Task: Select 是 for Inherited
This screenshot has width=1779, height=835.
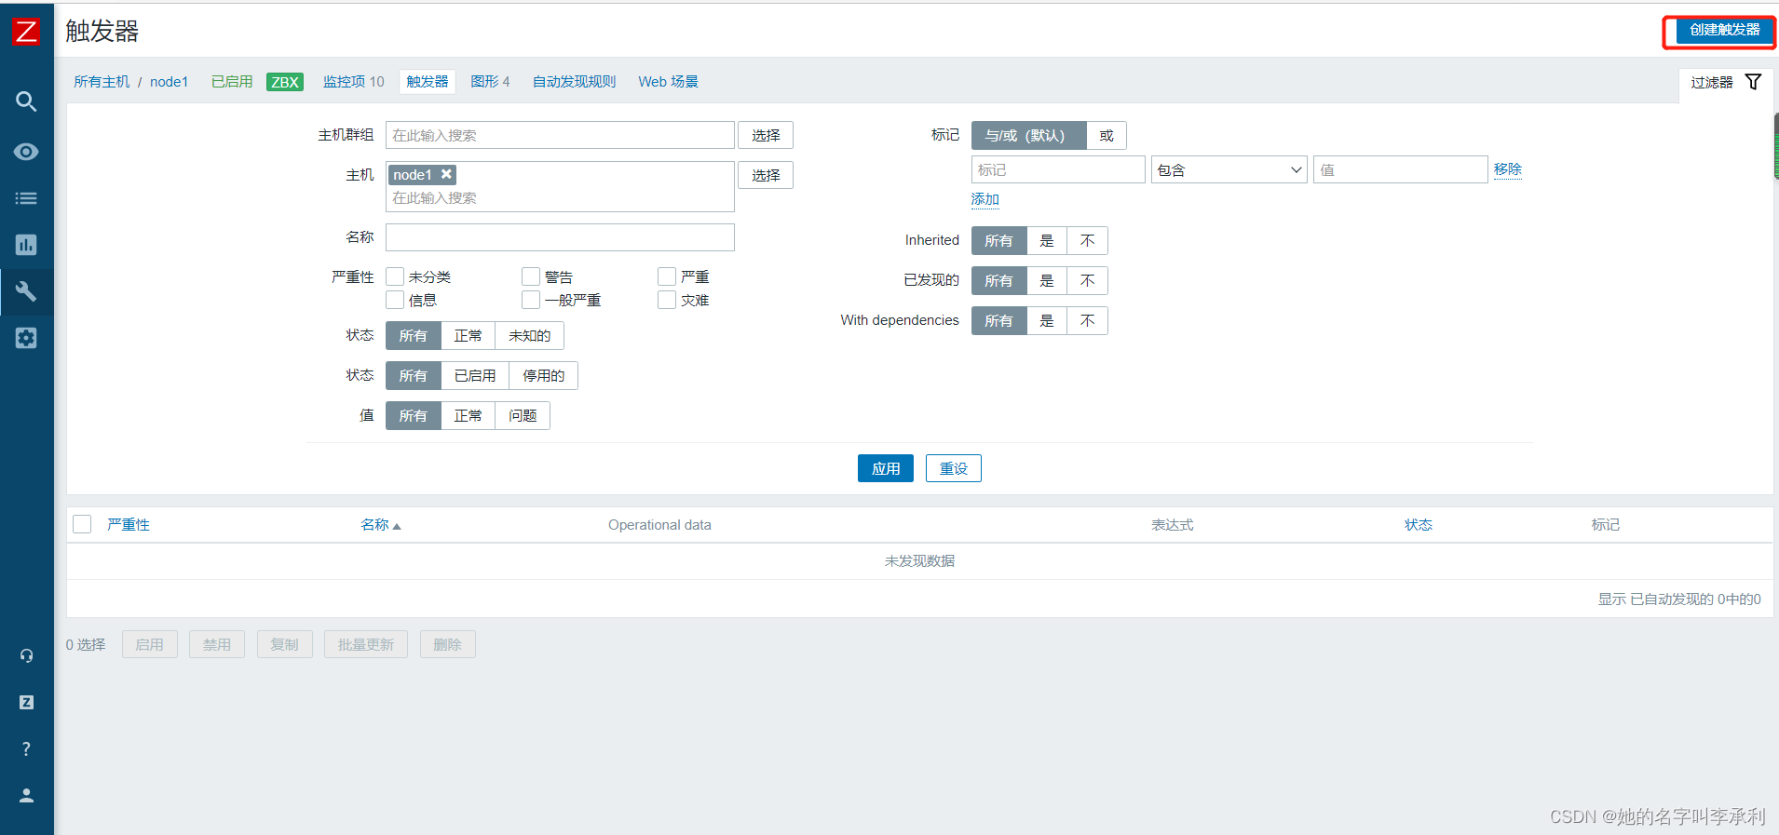Action: pos(1047,241)
